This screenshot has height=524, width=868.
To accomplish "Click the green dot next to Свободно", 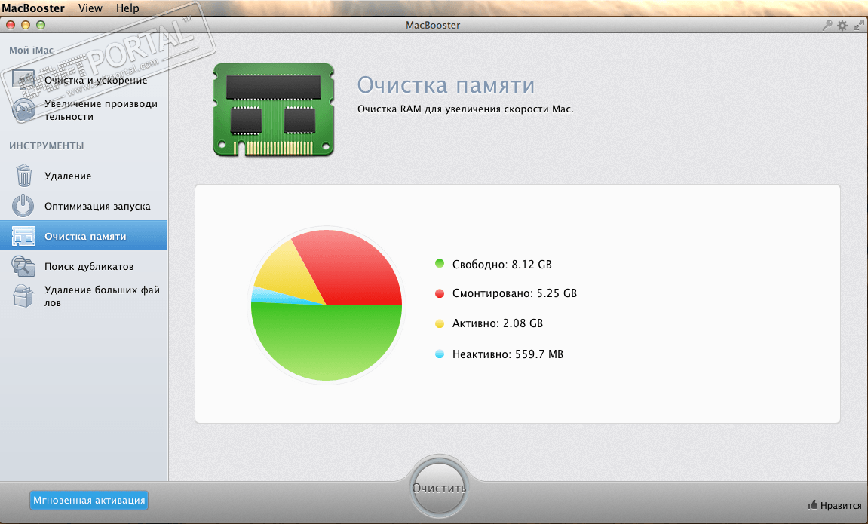I will coord(440,263).
